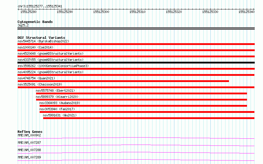Click the red bar for nsv5899379
263x164 pixels.
point(141,100)
